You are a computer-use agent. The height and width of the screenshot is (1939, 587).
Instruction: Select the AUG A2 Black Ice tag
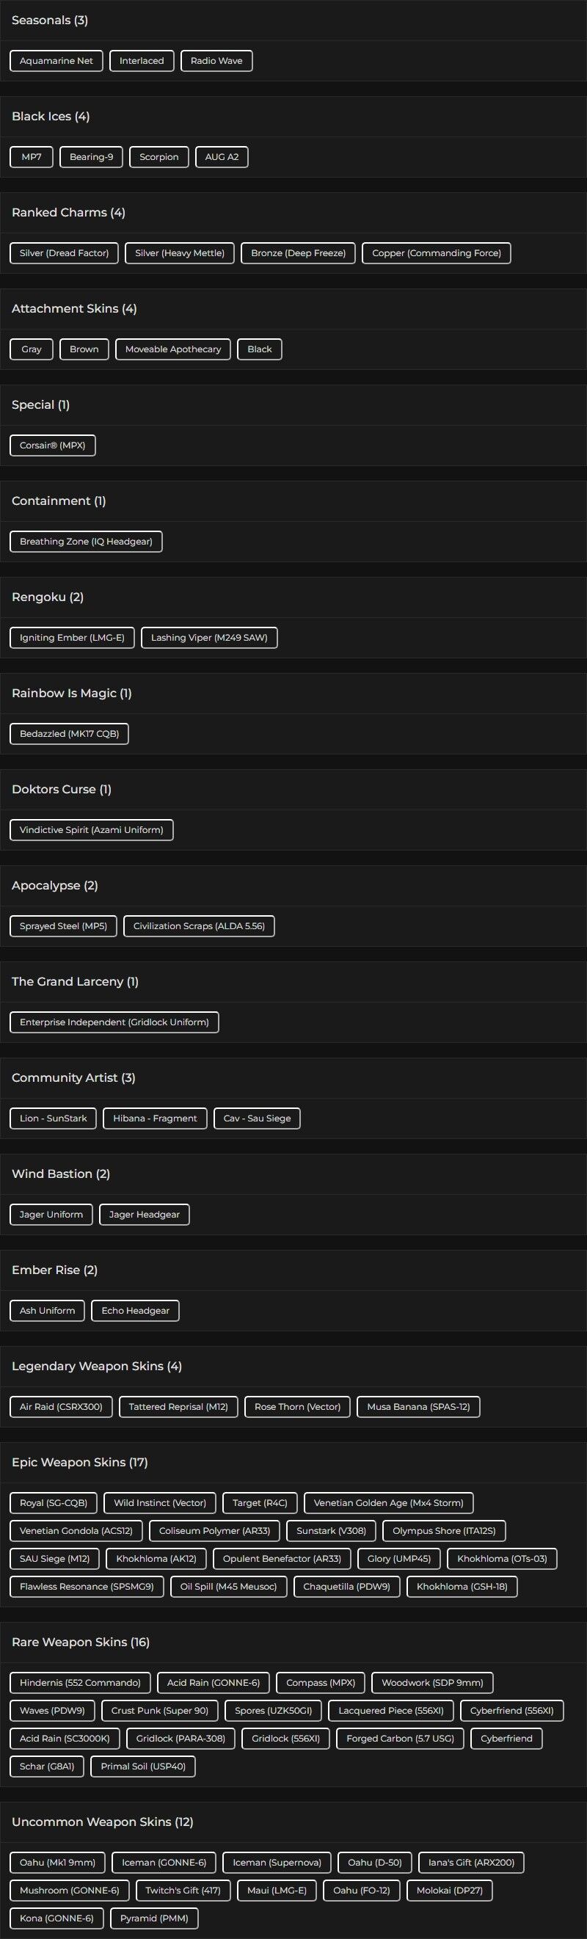click(x=222, y=157)
